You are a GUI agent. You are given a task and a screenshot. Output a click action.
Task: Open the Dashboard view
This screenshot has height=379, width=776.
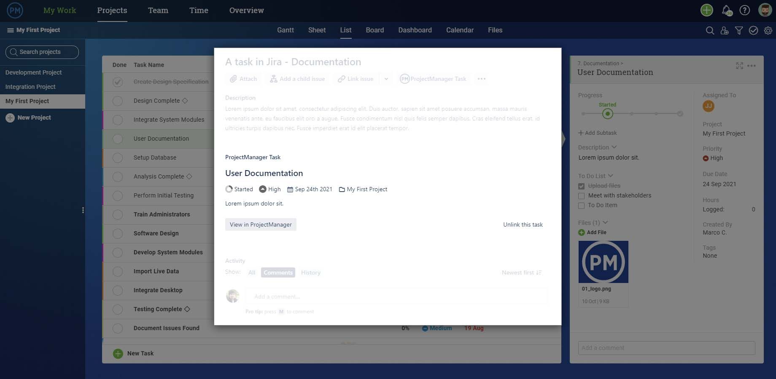pyautogui.click(x=415, y=30)
